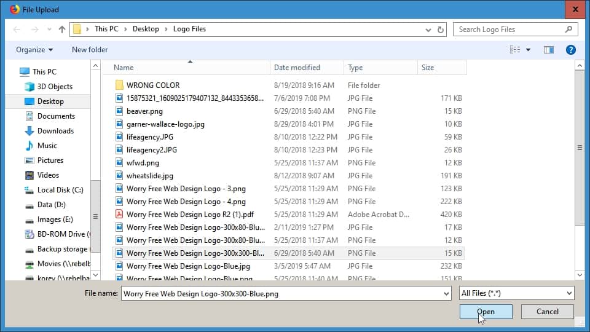This screenshot has height=332, width=590.
Task: Change the view layout icon
Action: [515, 50]
